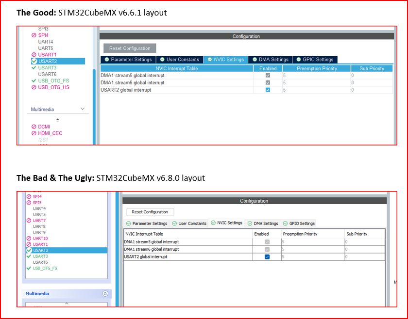Click the check icon on v6.6.1 DMA Settings tab
408x319 pixels.
point(255,60)
